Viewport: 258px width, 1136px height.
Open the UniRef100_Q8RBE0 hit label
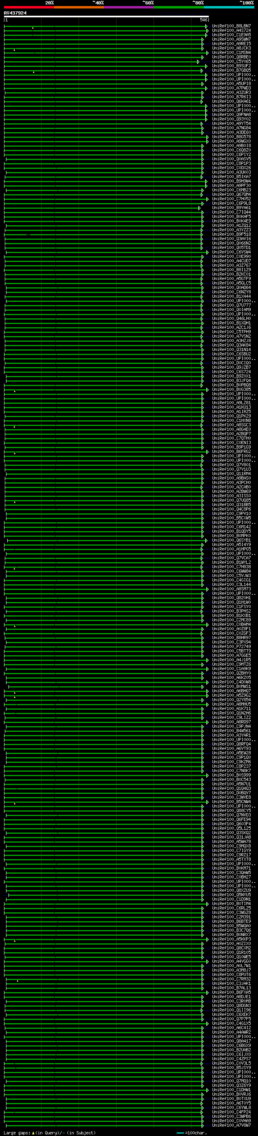pos(231,57)
